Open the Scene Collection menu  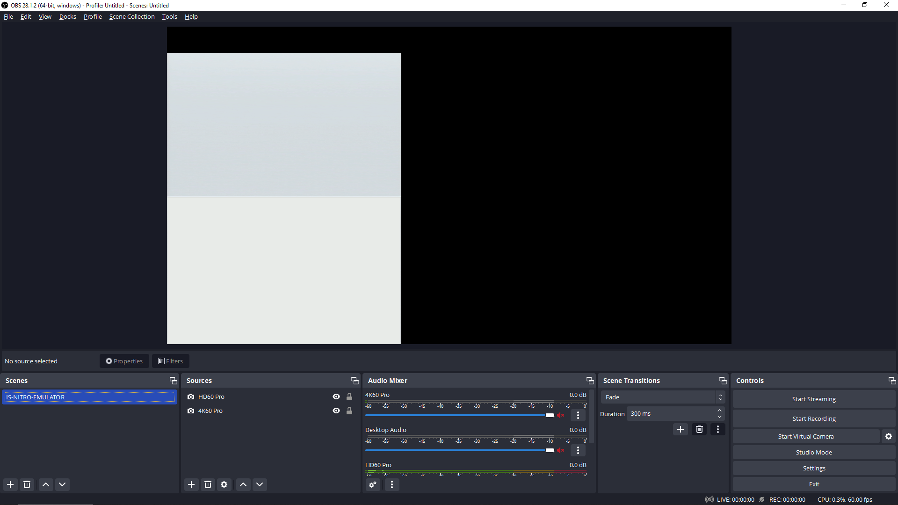click(132, 16)
